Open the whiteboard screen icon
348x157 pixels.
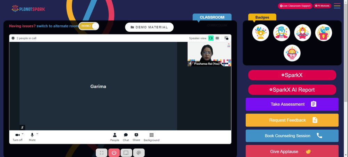[126, 153]
